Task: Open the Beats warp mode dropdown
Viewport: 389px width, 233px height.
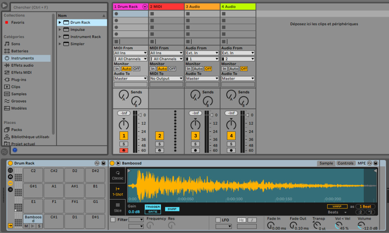Action: point(337,212)
